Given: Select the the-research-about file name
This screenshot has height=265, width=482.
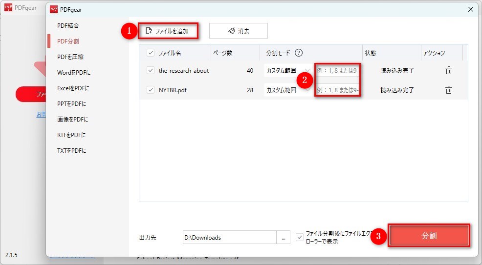Looking at the screenshot, I should click(x=183, y=71).
